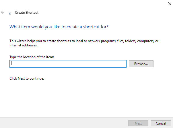
Task: Focus the item location text field
Action: [68, 64]
